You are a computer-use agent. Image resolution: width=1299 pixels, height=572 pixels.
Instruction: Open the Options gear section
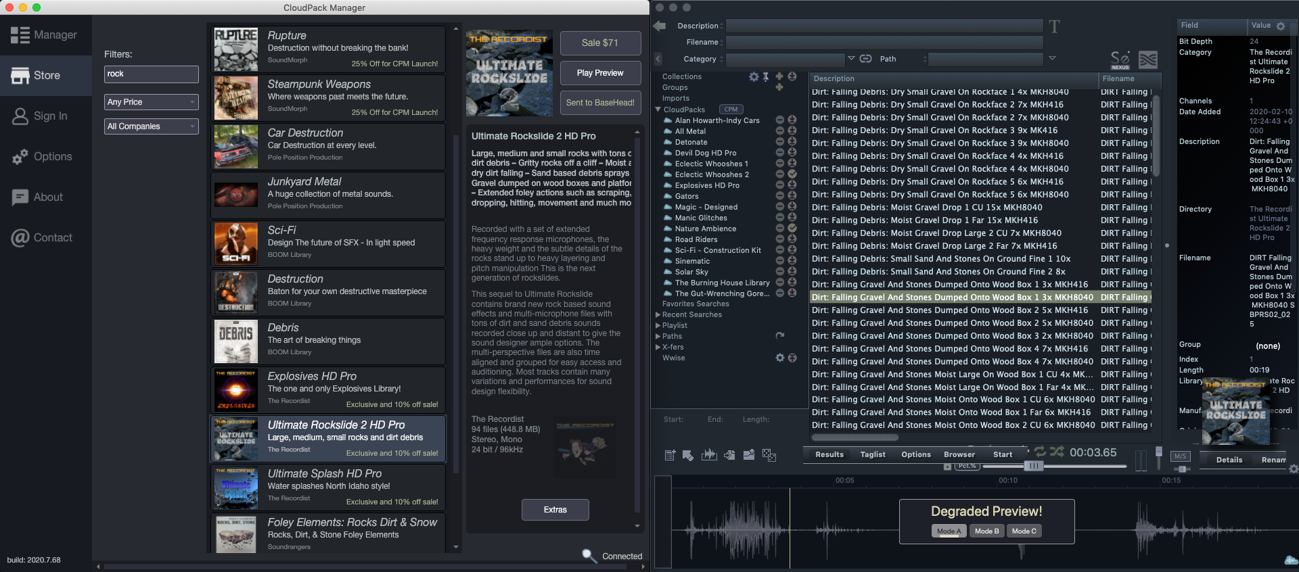[x=45, y=157]
